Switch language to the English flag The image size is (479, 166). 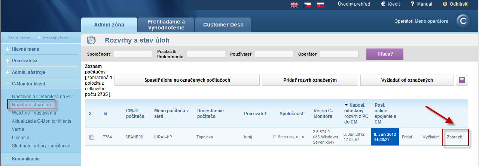coord(294,5)
